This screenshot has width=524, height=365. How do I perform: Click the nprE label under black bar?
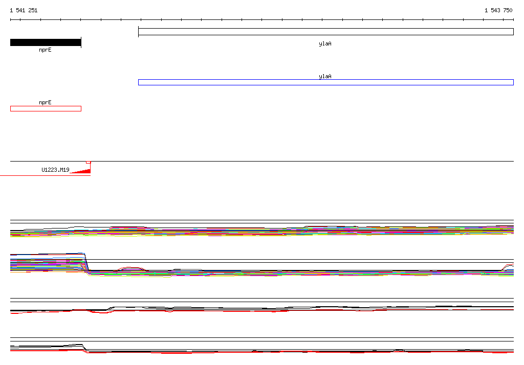pyautogui.click(x=45, y=50)
